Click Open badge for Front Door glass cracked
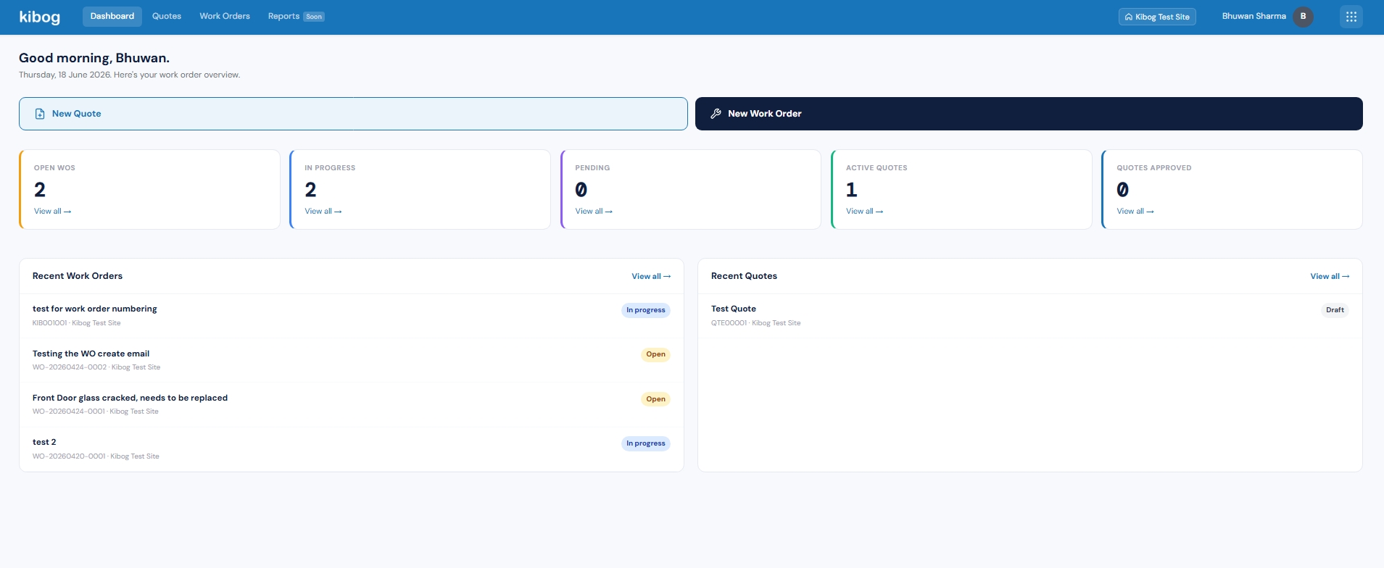The height and width of the screenshot is (568, 1384). (x=655, y=399)
